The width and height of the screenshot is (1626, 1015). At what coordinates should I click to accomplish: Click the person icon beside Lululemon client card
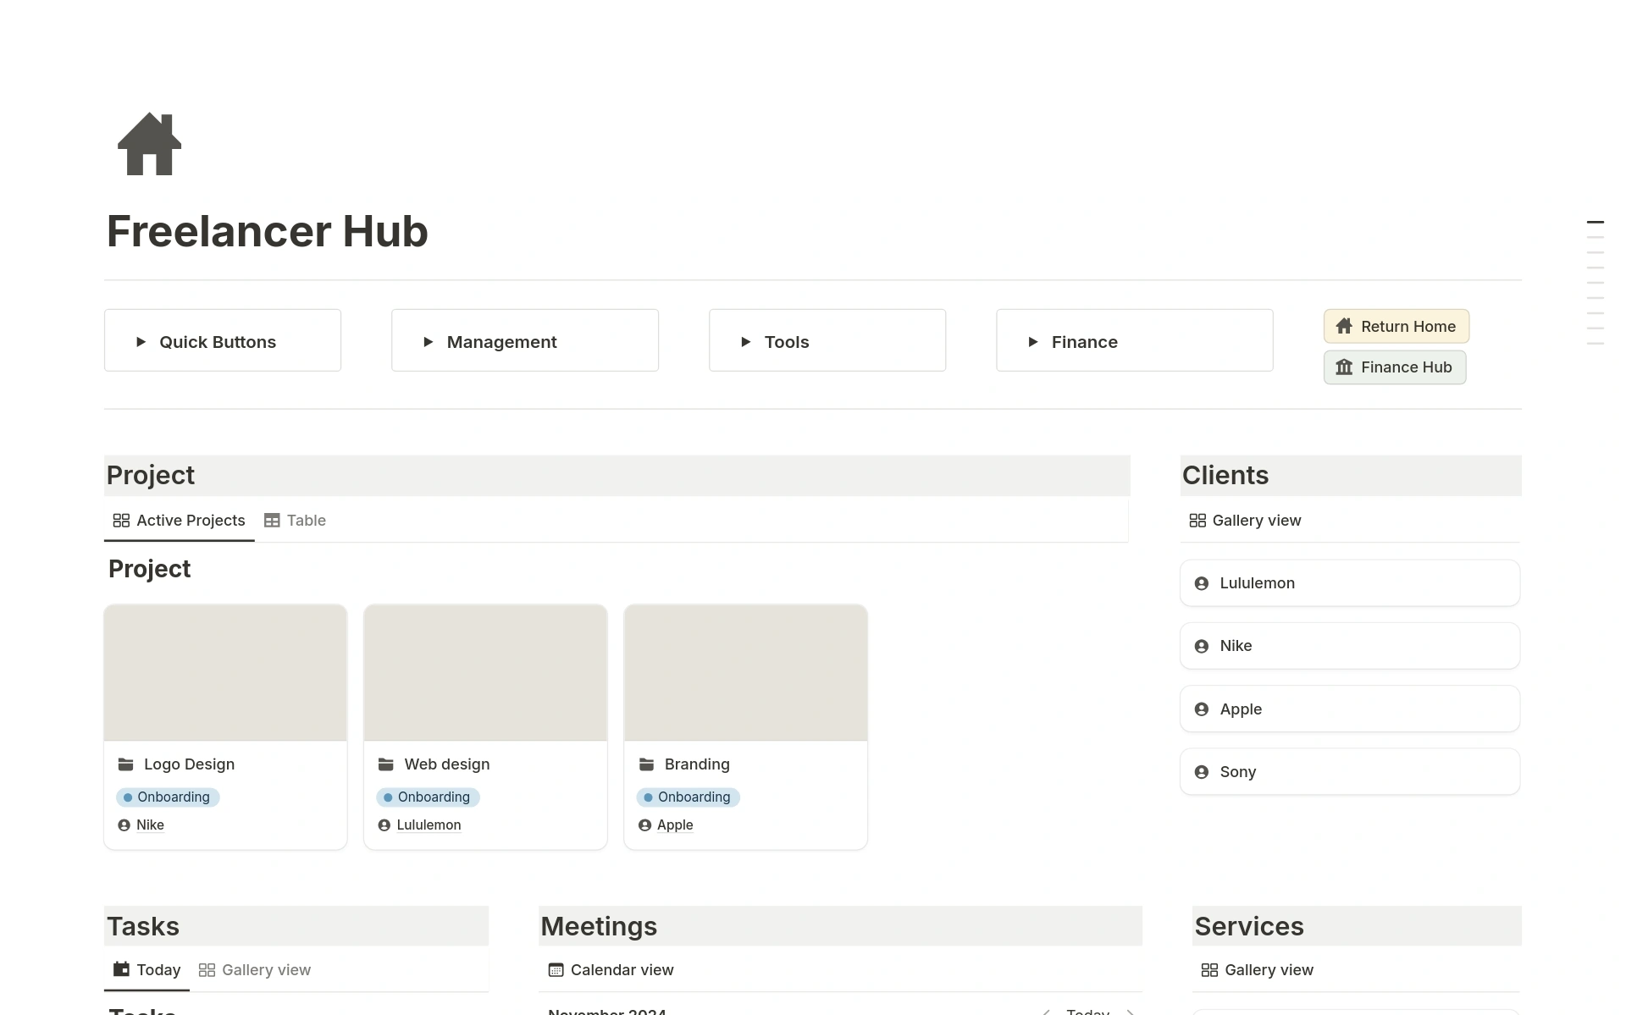point(1202,583)
